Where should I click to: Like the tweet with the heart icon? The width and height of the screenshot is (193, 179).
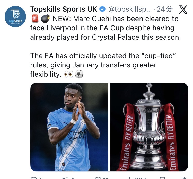point(98,177)
